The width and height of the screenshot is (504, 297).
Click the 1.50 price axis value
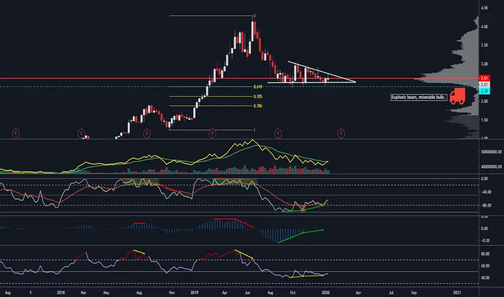pyautogui.click(x=485, y=120)
